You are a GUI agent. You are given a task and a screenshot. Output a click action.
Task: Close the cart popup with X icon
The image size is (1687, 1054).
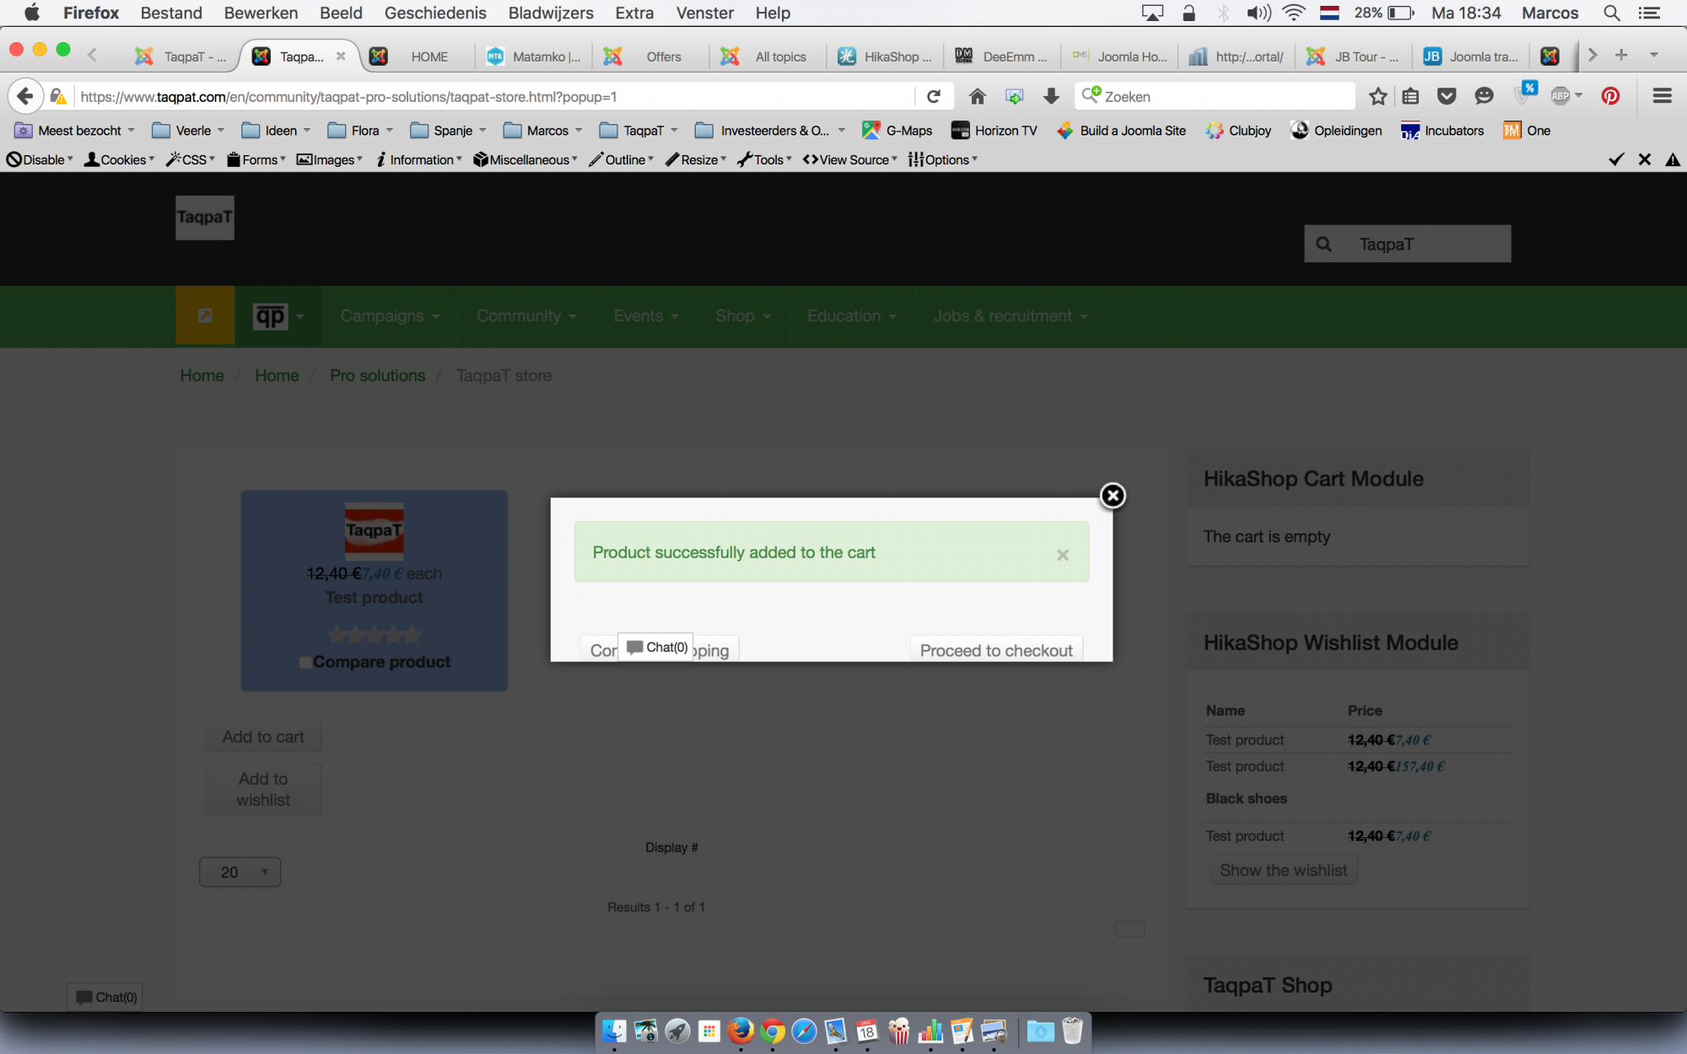tap(1113, 496)
